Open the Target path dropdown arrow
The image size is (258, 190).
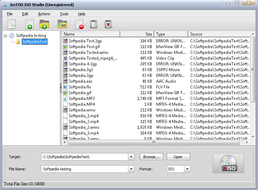point(131,157)
